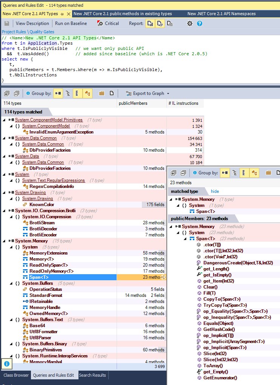
Task: Click the '# IL instructions' column header
Action: coord(183,103)
